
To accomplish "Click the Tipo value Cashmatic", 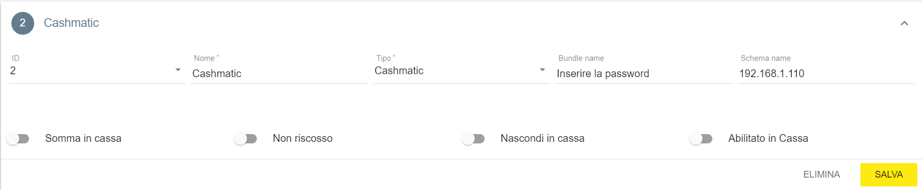I will 399,70.
